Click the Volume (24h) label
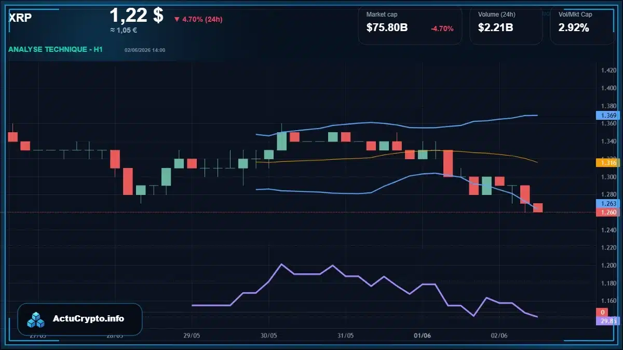This screenshot has height=350, width=623. click(x=497, y=15)
